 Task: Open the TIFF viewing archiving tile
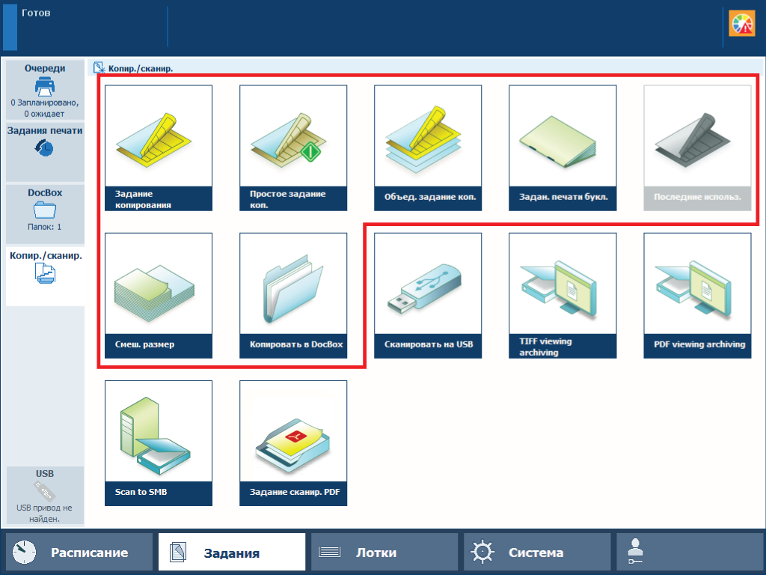[563, 295]
